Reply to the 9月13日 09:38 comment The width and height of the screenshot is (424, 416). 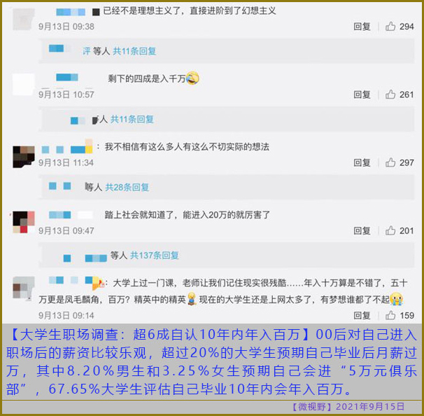pos(362,27)
